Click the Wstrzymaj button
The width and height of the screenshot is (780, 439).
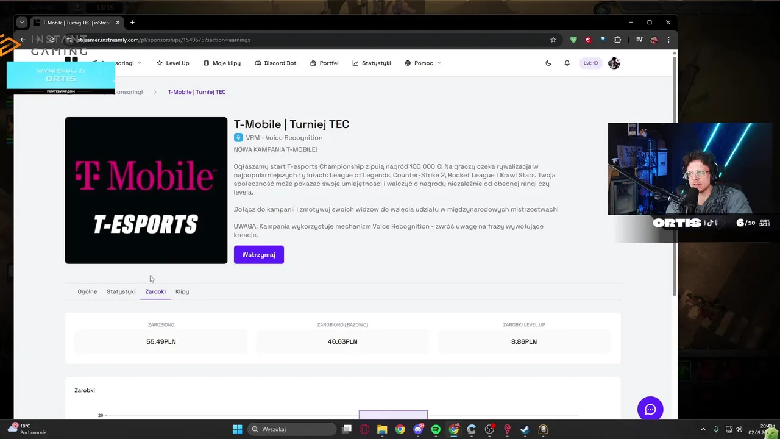259,254
